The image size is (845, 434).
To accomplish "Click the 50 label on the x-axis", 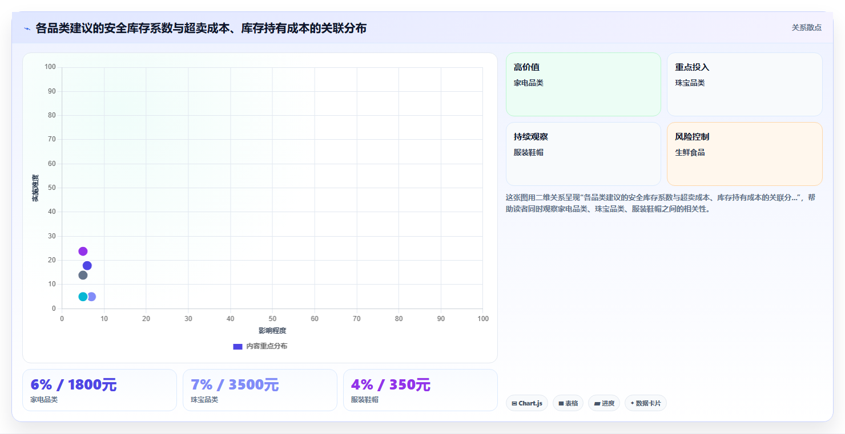I will point(272,319).
